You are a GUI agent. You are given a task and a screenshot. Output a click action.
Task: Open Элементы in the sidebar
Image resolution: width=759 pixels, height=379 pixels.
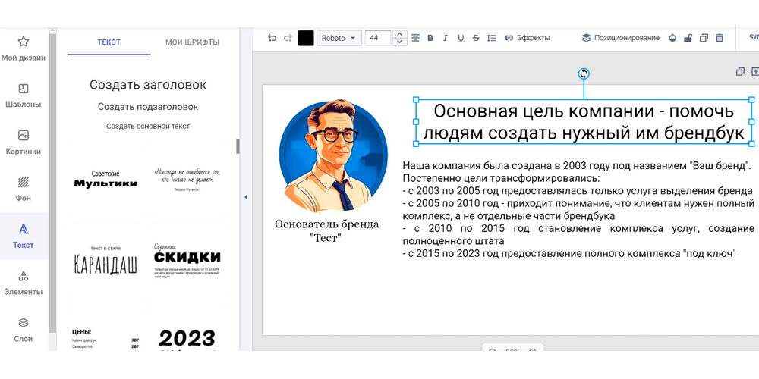coord(24,283)
